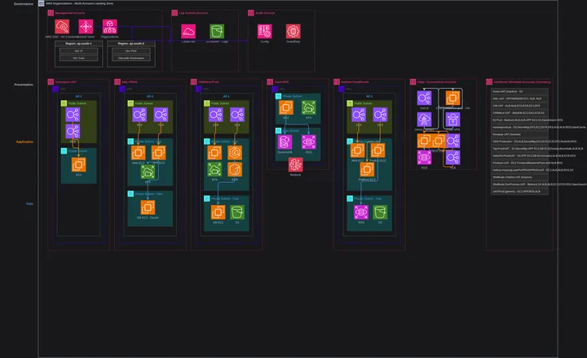Image resolution: width=587 pixels, height=358 pixels.
Task: Select the 'UAT/Prod (generic)' summary row
Action: coord(519,191)
